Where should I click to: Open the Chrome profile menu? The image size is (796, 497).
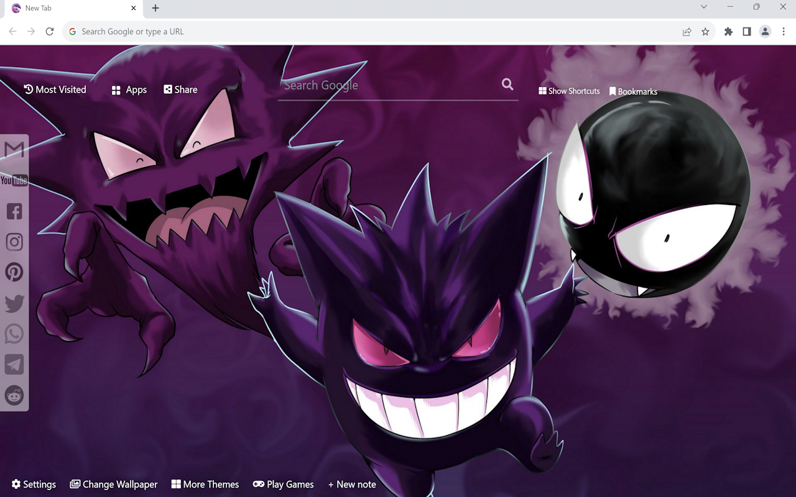click(766, 32)
